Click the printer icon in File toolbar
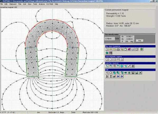 (x=118, y=49)
